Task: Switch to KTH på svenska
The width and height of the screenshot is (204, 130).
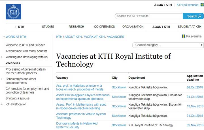Action: point(187,5)
